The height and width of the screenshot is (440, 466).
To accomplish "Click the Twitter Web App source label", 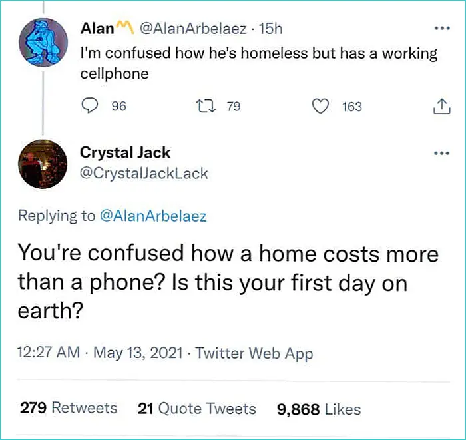I will [x=254, y=353].
